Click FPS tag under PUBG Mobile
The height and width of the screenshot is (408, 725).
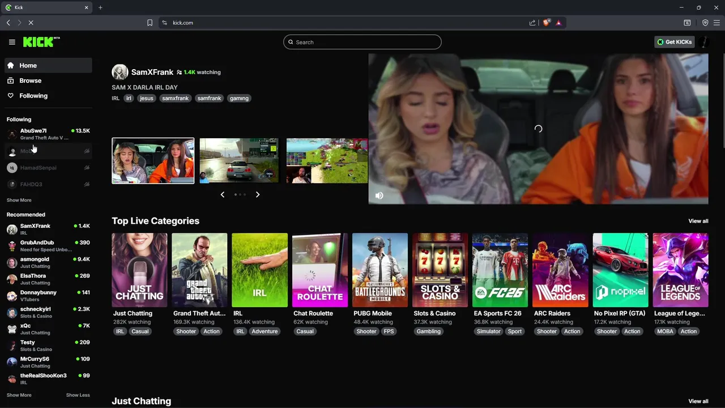click(x=389, y=331)
